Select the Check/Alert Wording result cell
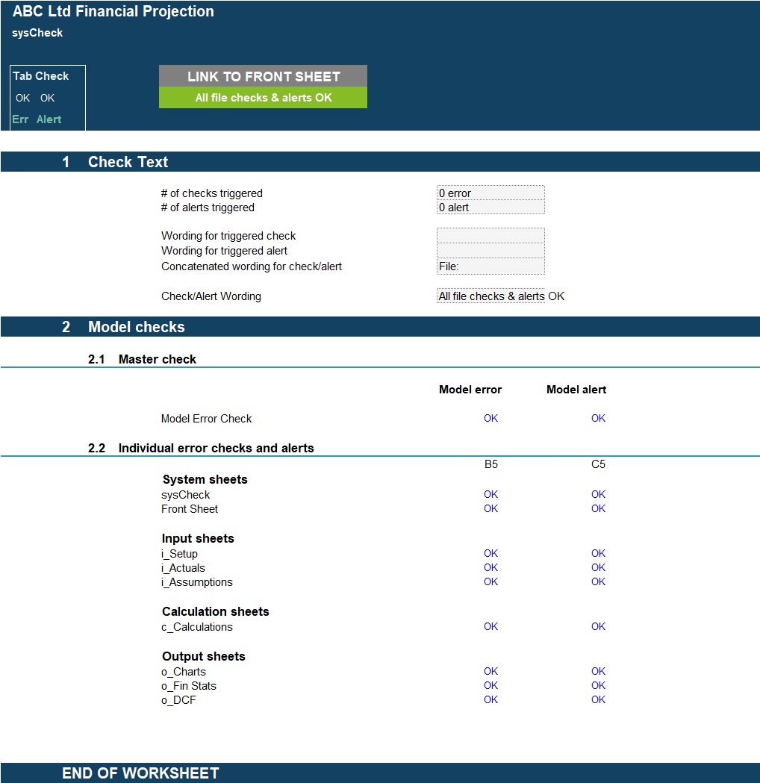The width and height of the screenshot is (760, 783). point(490,296)
